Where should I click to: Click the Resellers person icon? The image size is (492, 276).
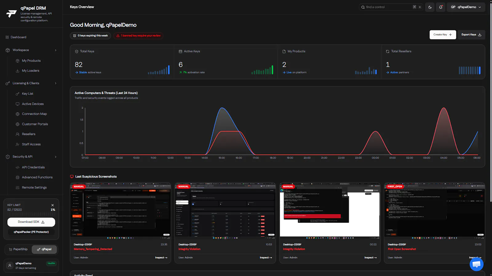(18, 134)
